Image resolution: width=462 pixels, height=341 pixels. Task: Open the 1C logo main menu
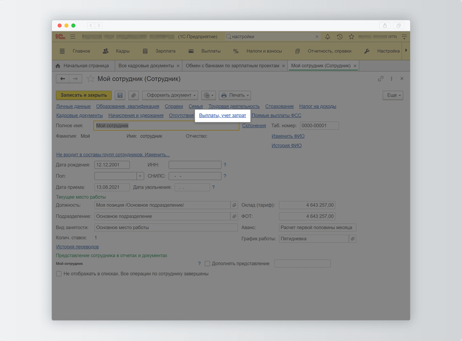[x=60, y=37]
